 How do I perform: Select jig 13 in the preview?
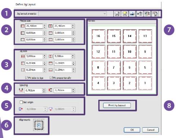pyautogui.click(x=145, y=36)
